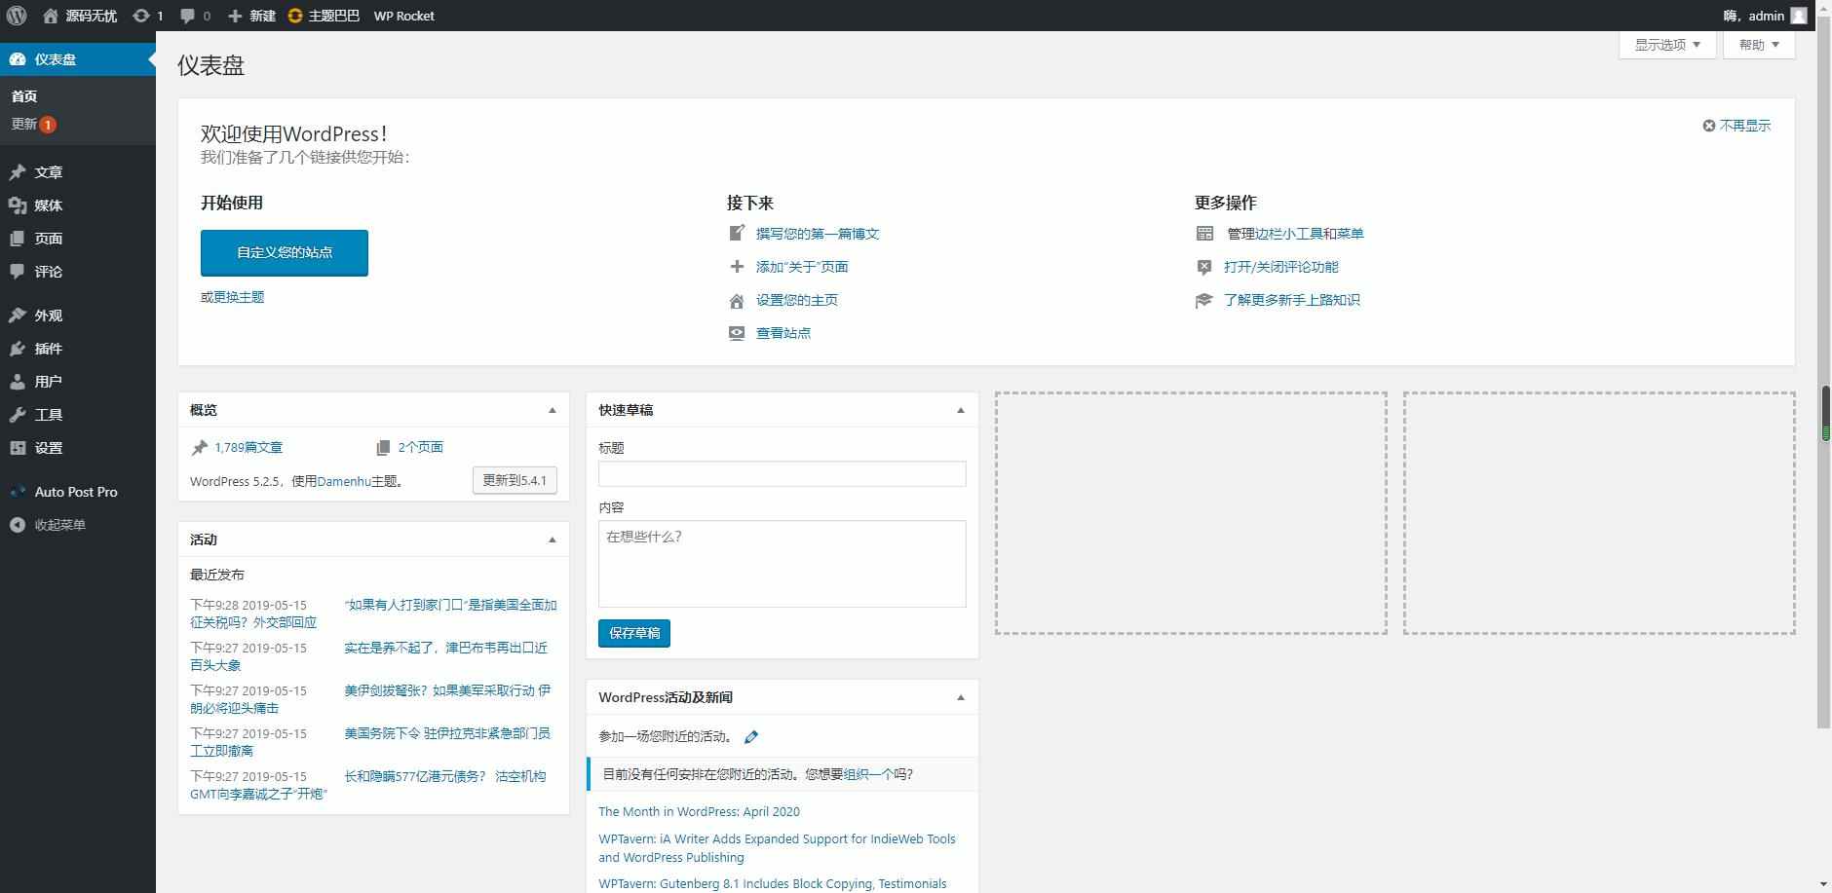Open 主题巴巴 in the admin bar

[x=324, y=16]
